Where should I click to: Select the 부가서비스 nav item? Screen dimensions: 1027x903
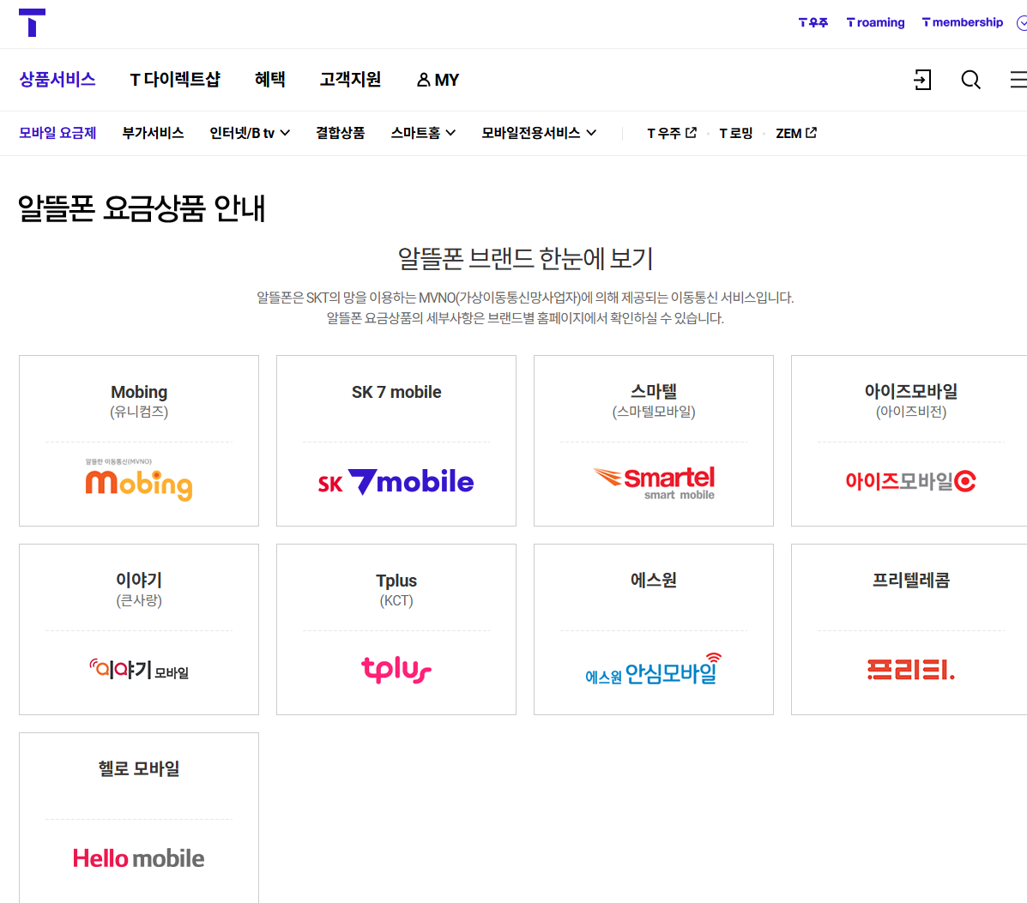click(x=153, y=133)
